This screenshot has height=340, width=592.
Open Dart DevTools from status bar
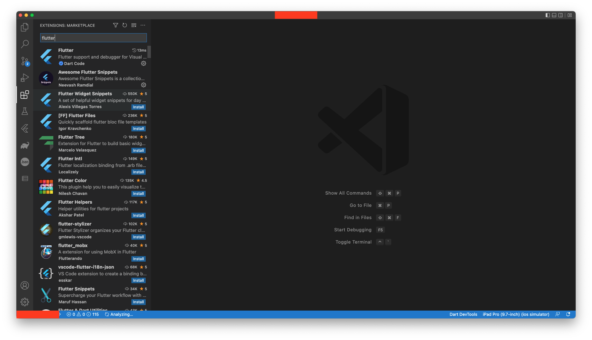[463, 315]
